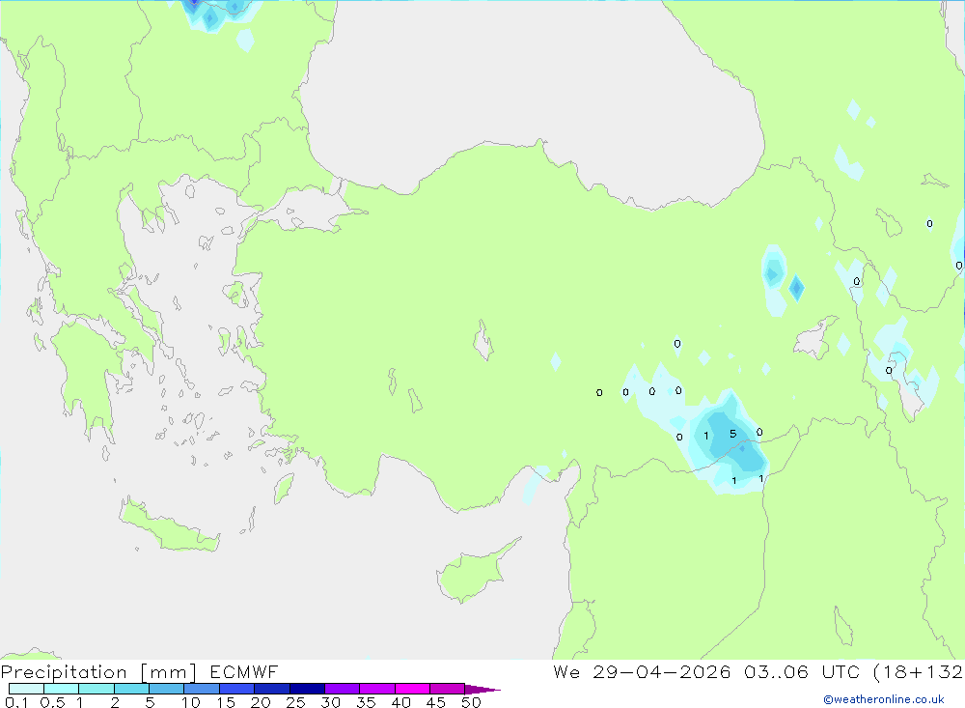This screenshot has height=708, width=965.
Task: Click the 30–35 mm purple legend swatch
Action: [x=342, y=689]
